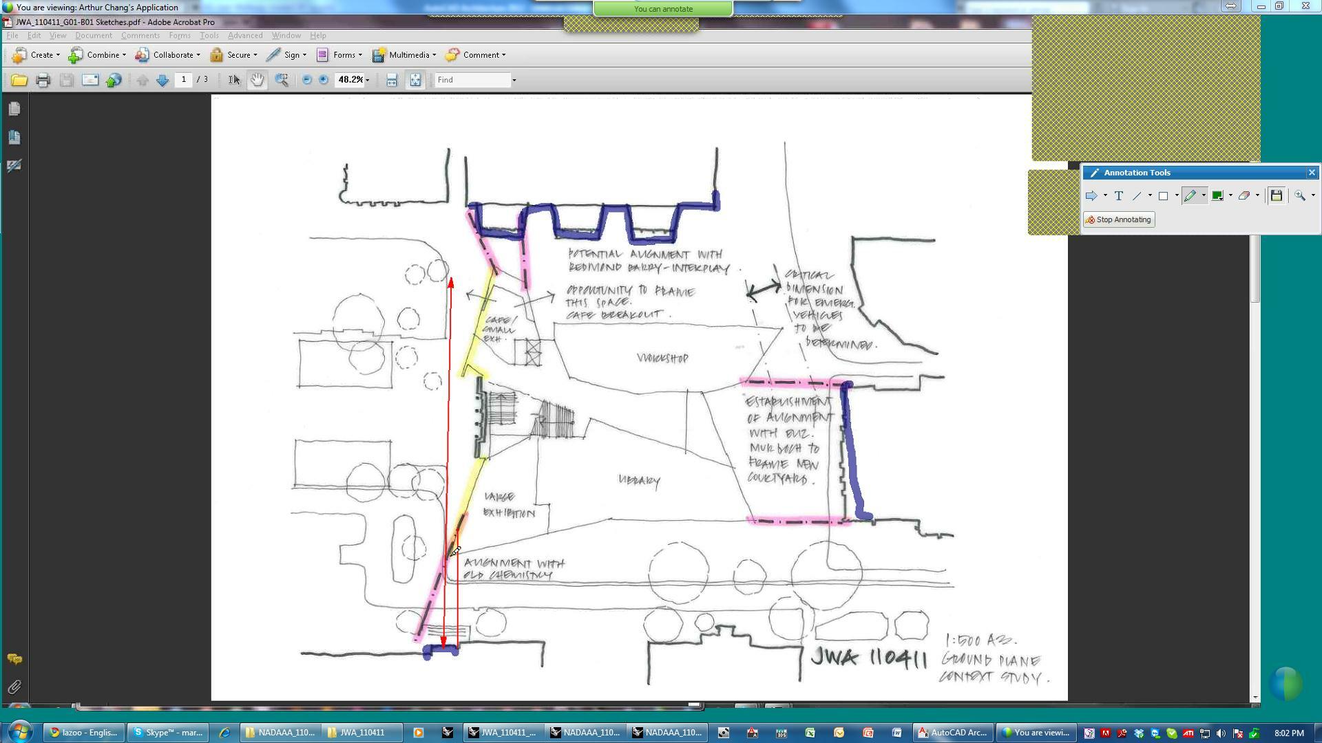This screenshot has height=743, width=1322.
Task: Expand the rectangle shape options dropdown
Action: [1177, 196]
